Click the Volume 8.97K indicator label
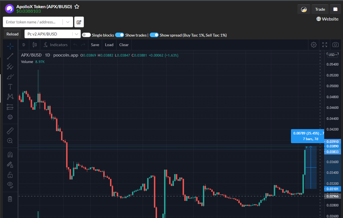This screenshot has width=343, height=218. coord(33,62)
